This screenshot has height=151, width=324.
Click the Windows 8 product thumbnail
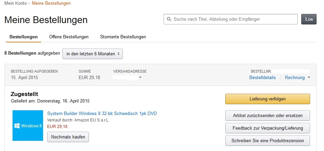[x=28, y=126]
